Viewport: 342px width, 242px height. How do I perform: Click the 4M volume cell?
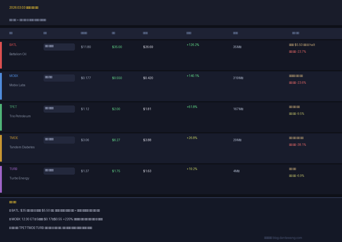click(236, 171)
